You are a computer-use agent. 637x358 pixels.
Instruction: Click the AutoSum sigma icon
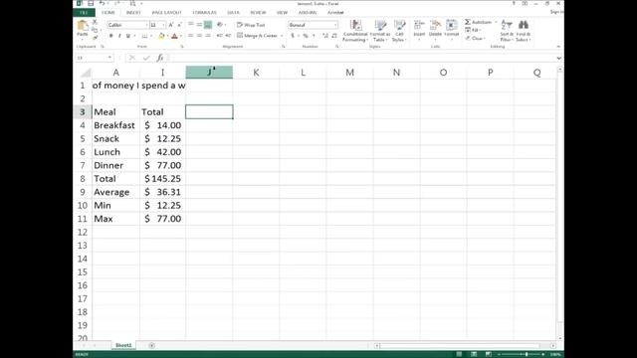(468, 22)
